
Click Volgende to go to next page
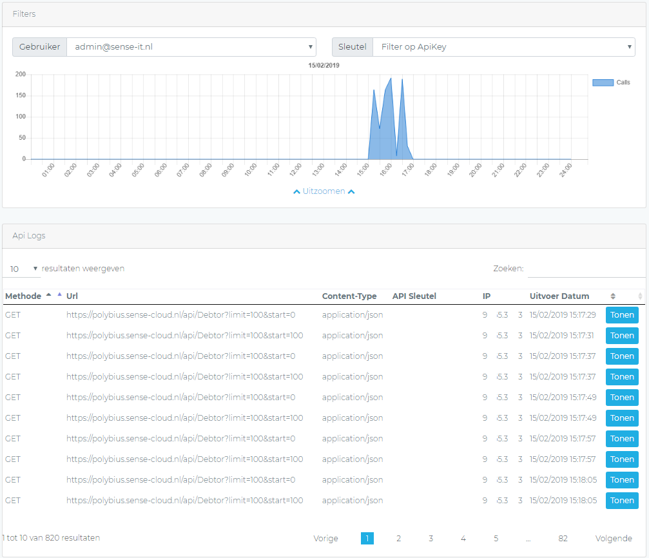pos(614,539)
